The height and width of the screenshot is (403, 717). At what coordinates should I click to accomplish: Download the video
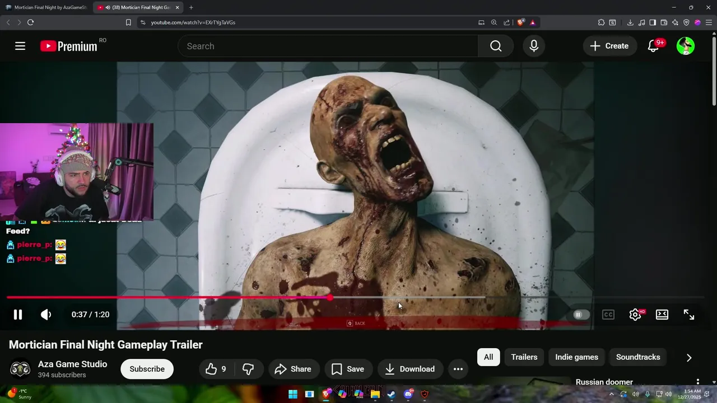410,369
